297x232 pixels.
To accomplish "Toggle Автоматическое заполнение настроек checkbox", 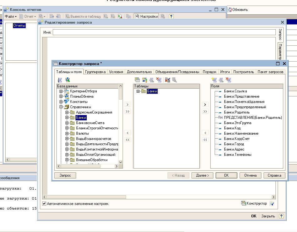I will pos(44,203).
